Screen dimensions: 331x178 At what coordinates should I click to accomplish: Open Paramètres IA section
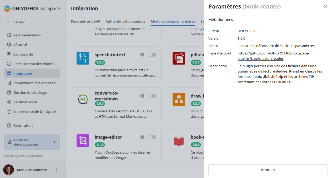click(x=32, y=102)
